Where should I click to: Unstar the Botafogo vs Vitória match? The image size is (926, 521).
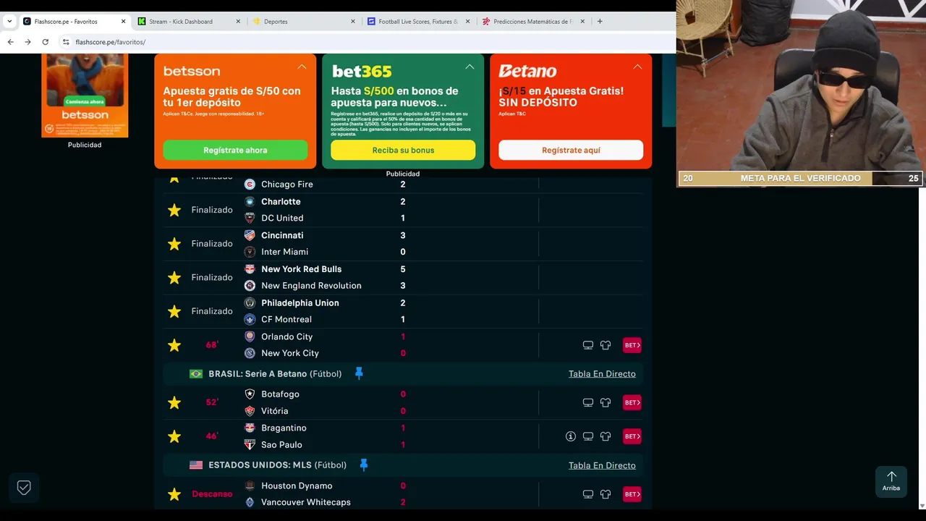[x=174, y=402]
